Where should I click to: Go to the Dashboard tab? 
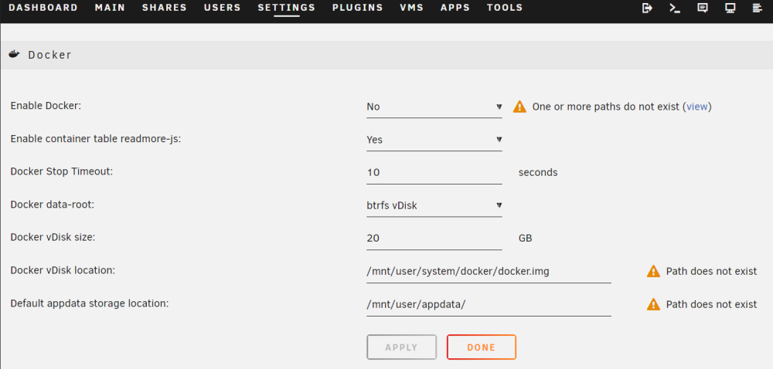click(x=43, y=8)
